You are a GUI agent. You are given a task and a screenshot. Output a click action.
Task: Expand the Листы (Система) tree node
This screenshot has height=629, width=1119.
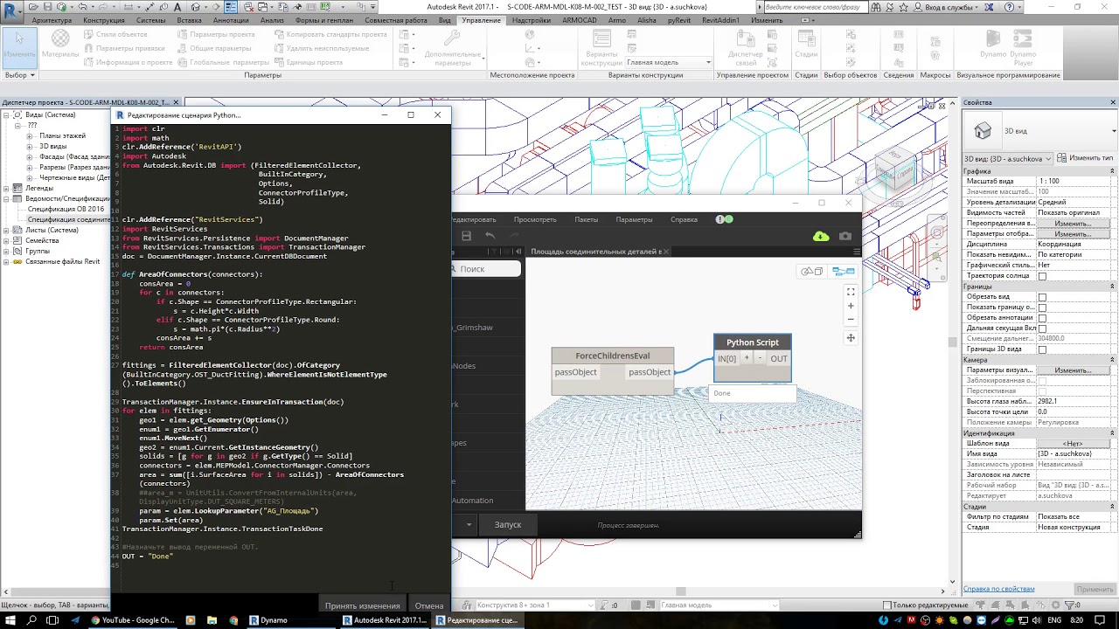coord(7,230)
